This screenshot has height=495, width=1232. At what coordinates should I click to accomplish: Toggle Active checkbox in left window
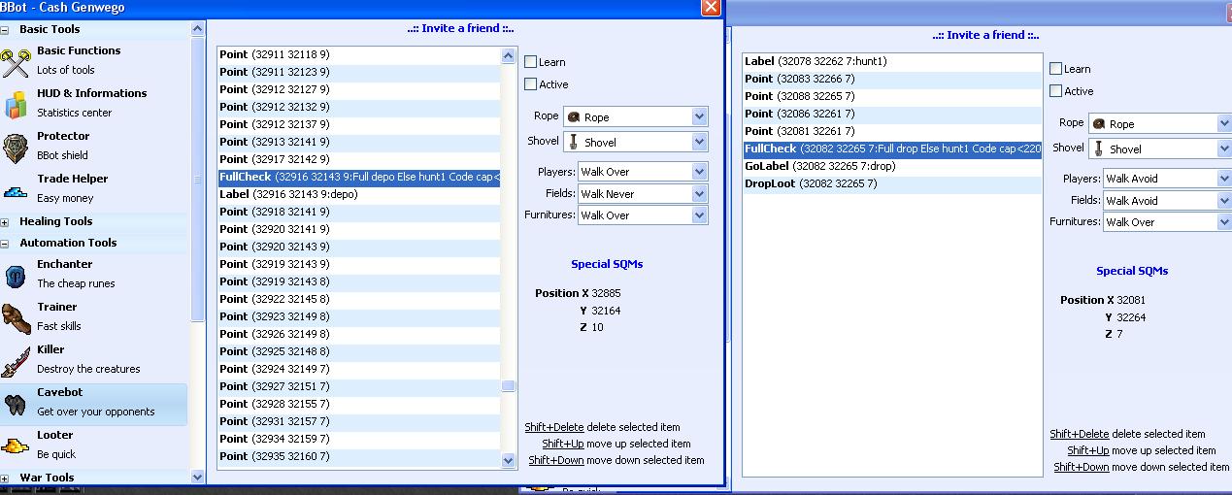tap(531, 84)
